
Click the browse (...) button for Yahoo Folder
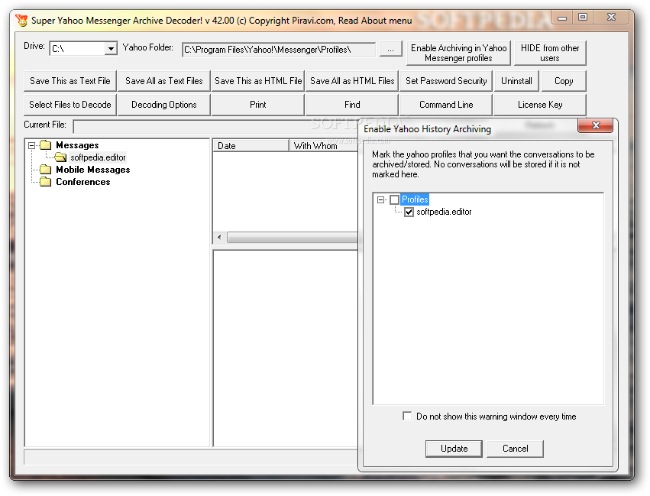pyautogui.click(x=390, y=49)
